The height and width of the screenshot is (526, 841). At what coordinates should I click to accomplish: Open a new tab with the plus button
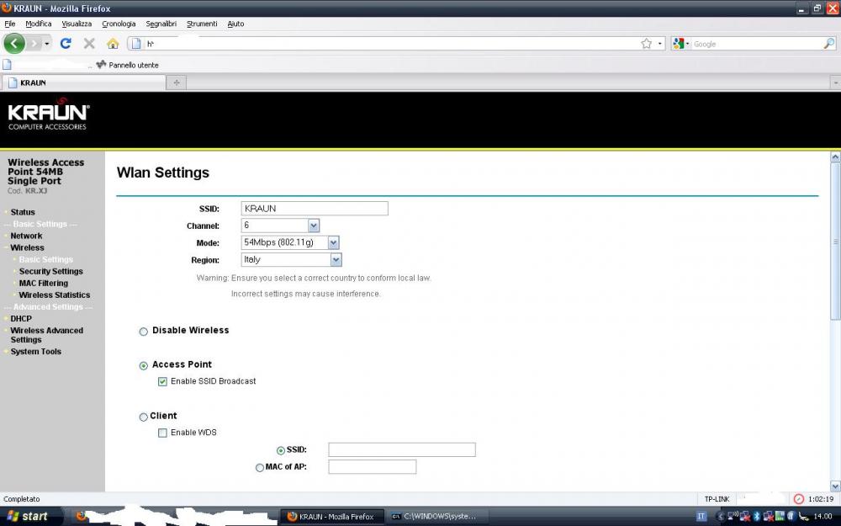[x=177, y=82]
